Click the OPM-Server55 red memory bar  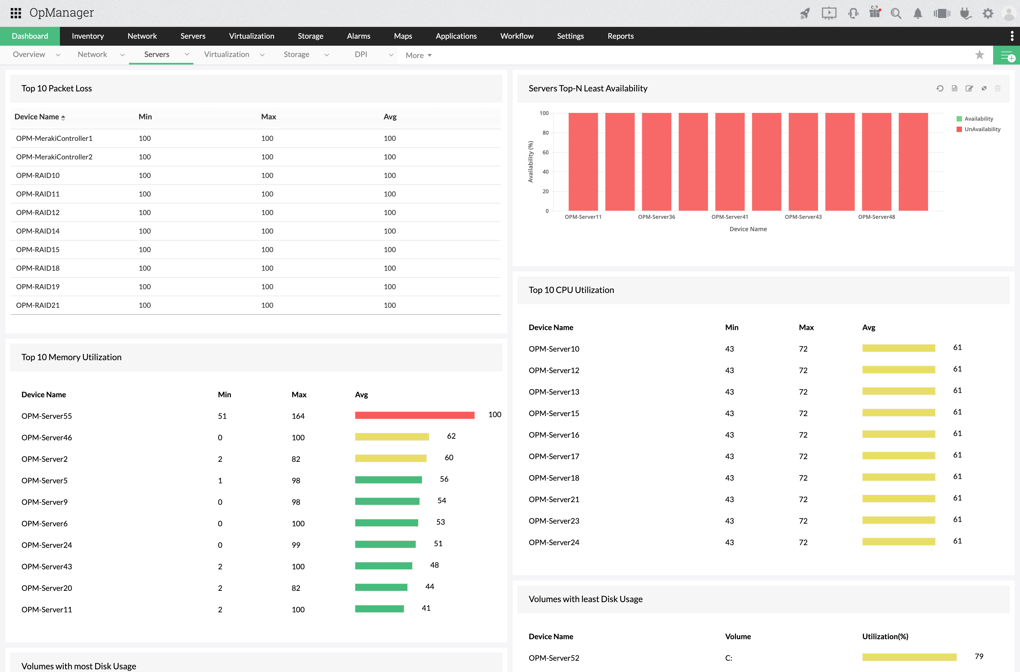414,415
